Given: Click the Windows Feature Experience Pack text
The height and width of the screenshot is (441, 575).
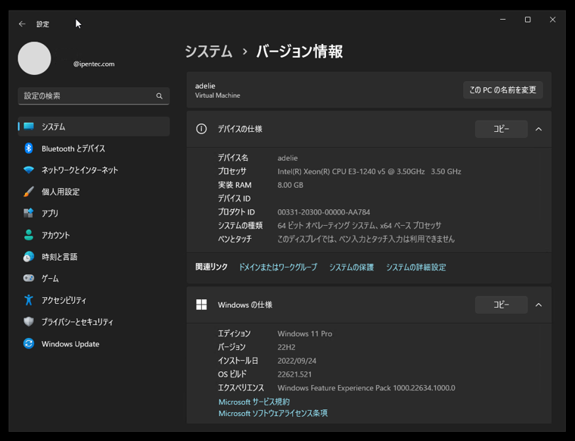Looking at the screenshot, I should point(366,388).
